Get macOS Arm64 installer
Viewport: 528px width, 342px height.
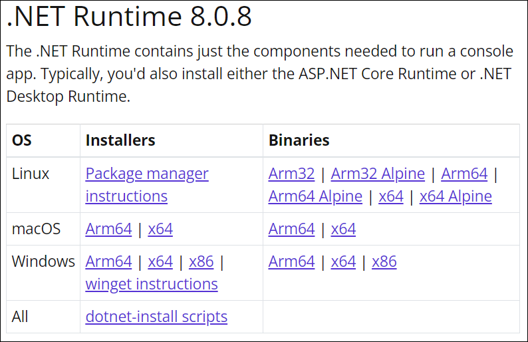tap(108, 230)
